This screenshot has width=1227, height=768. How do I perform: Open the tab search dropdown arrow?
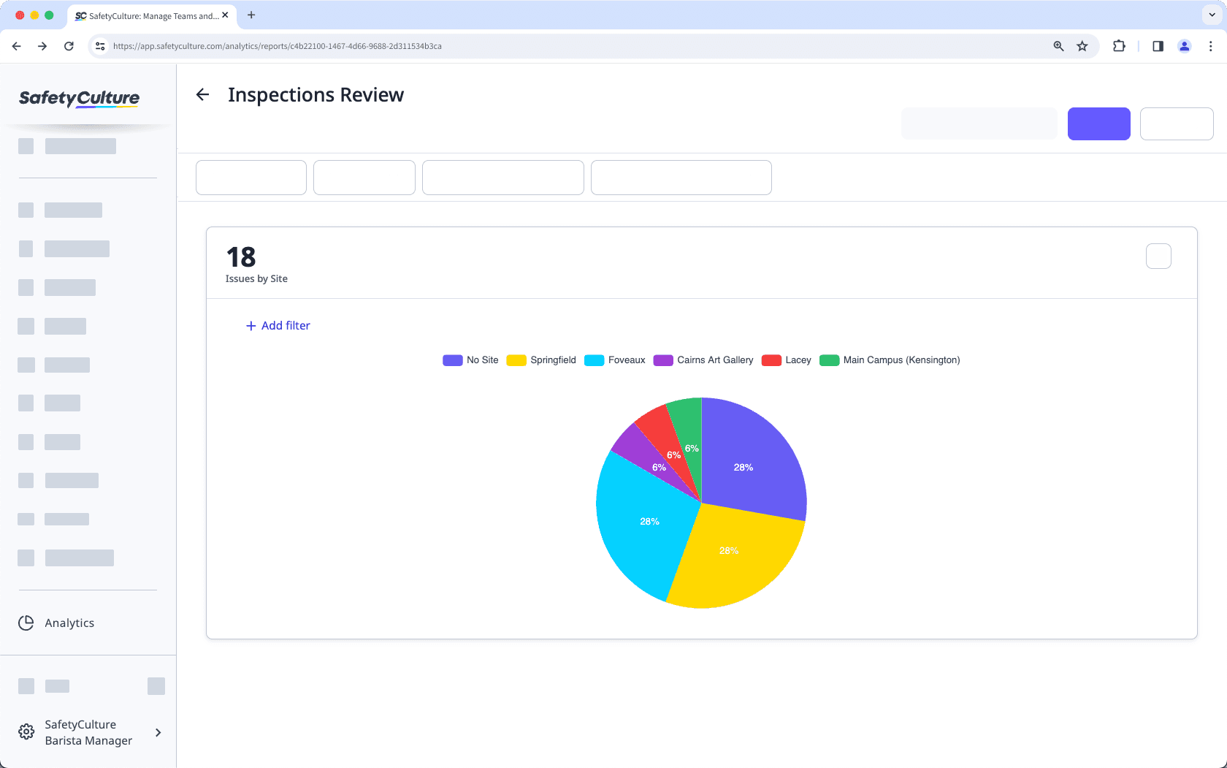tap(1211, 15)
